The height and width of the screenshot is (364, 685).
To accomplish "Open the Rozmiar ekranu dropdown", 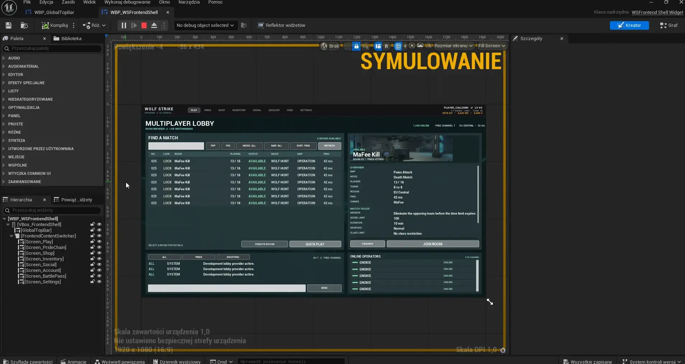I will point(453,46).
